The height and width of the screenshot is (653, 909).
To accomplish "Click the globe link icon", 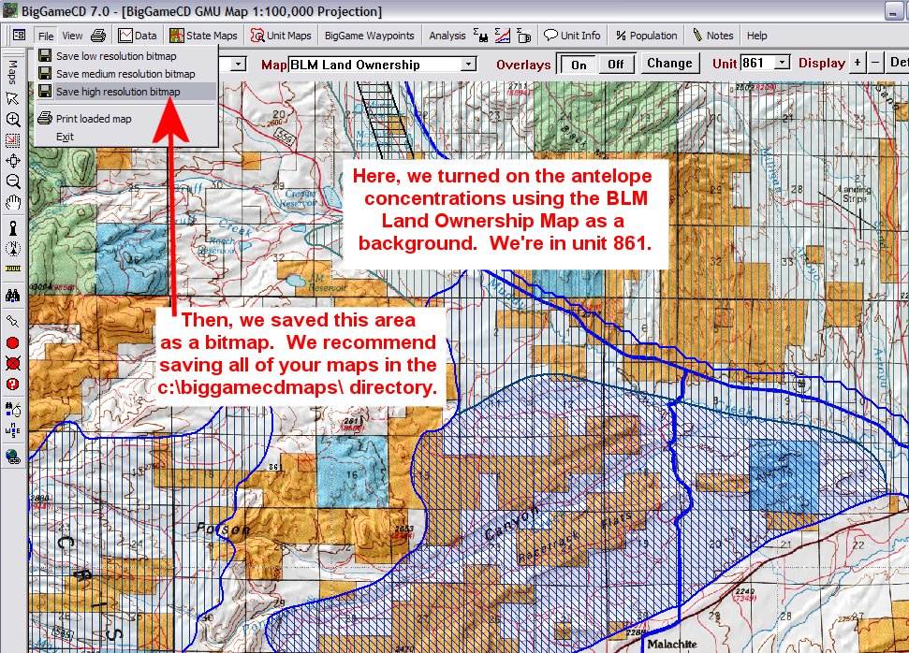I will click(13, 457).
